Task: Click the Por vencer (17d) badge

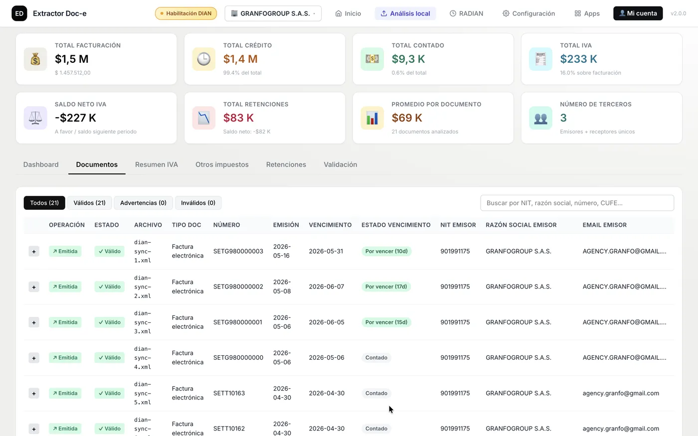Action: pyautogui.click(x=386, y=287)
